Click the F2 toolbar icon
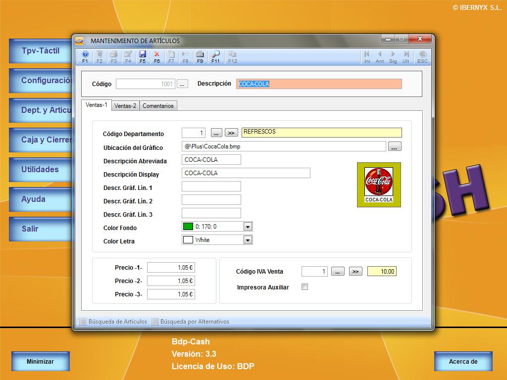 pyautogui.click(x=99, y=56)
